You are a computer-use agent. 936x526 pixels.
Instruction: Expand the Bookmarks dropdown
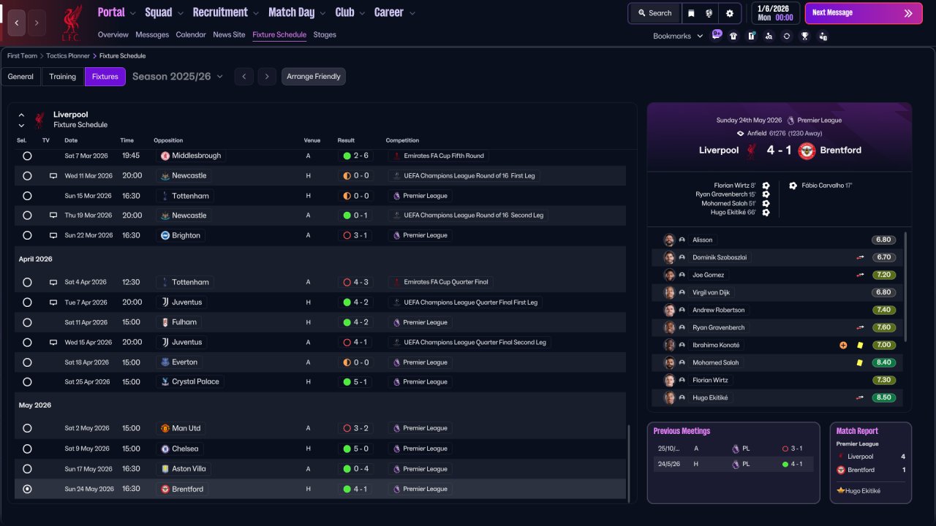click(678, 36)
